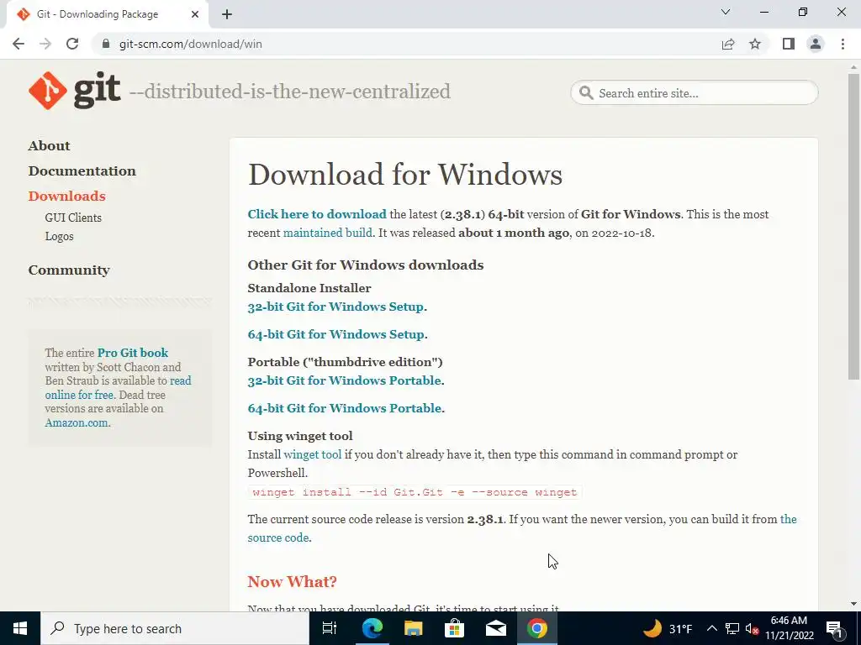
Task: Open the maintained build link
Action: [x=327, y=233]
